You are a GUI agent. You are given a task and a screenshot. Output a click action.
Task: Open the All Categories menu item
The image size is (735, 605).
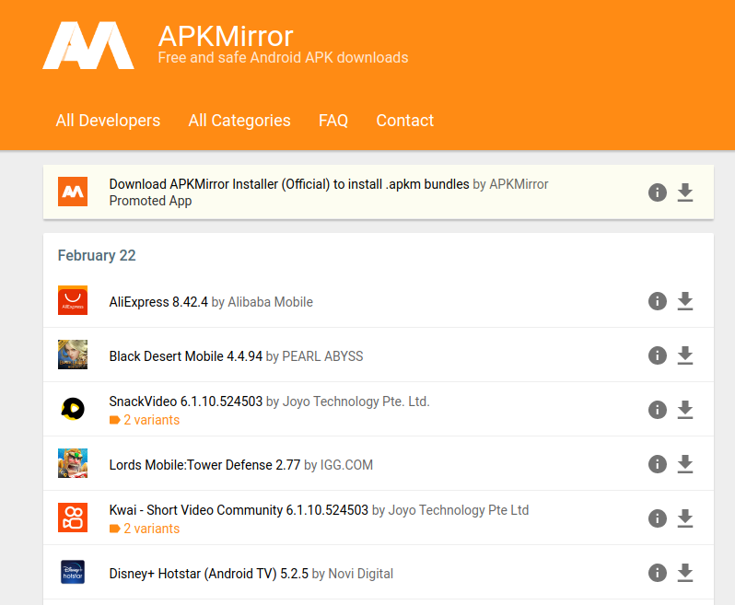239,121
